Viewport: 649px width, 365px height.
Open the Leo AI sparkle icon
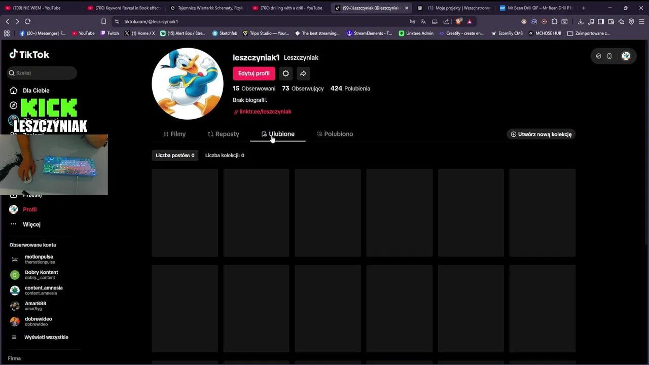(621, 21)
